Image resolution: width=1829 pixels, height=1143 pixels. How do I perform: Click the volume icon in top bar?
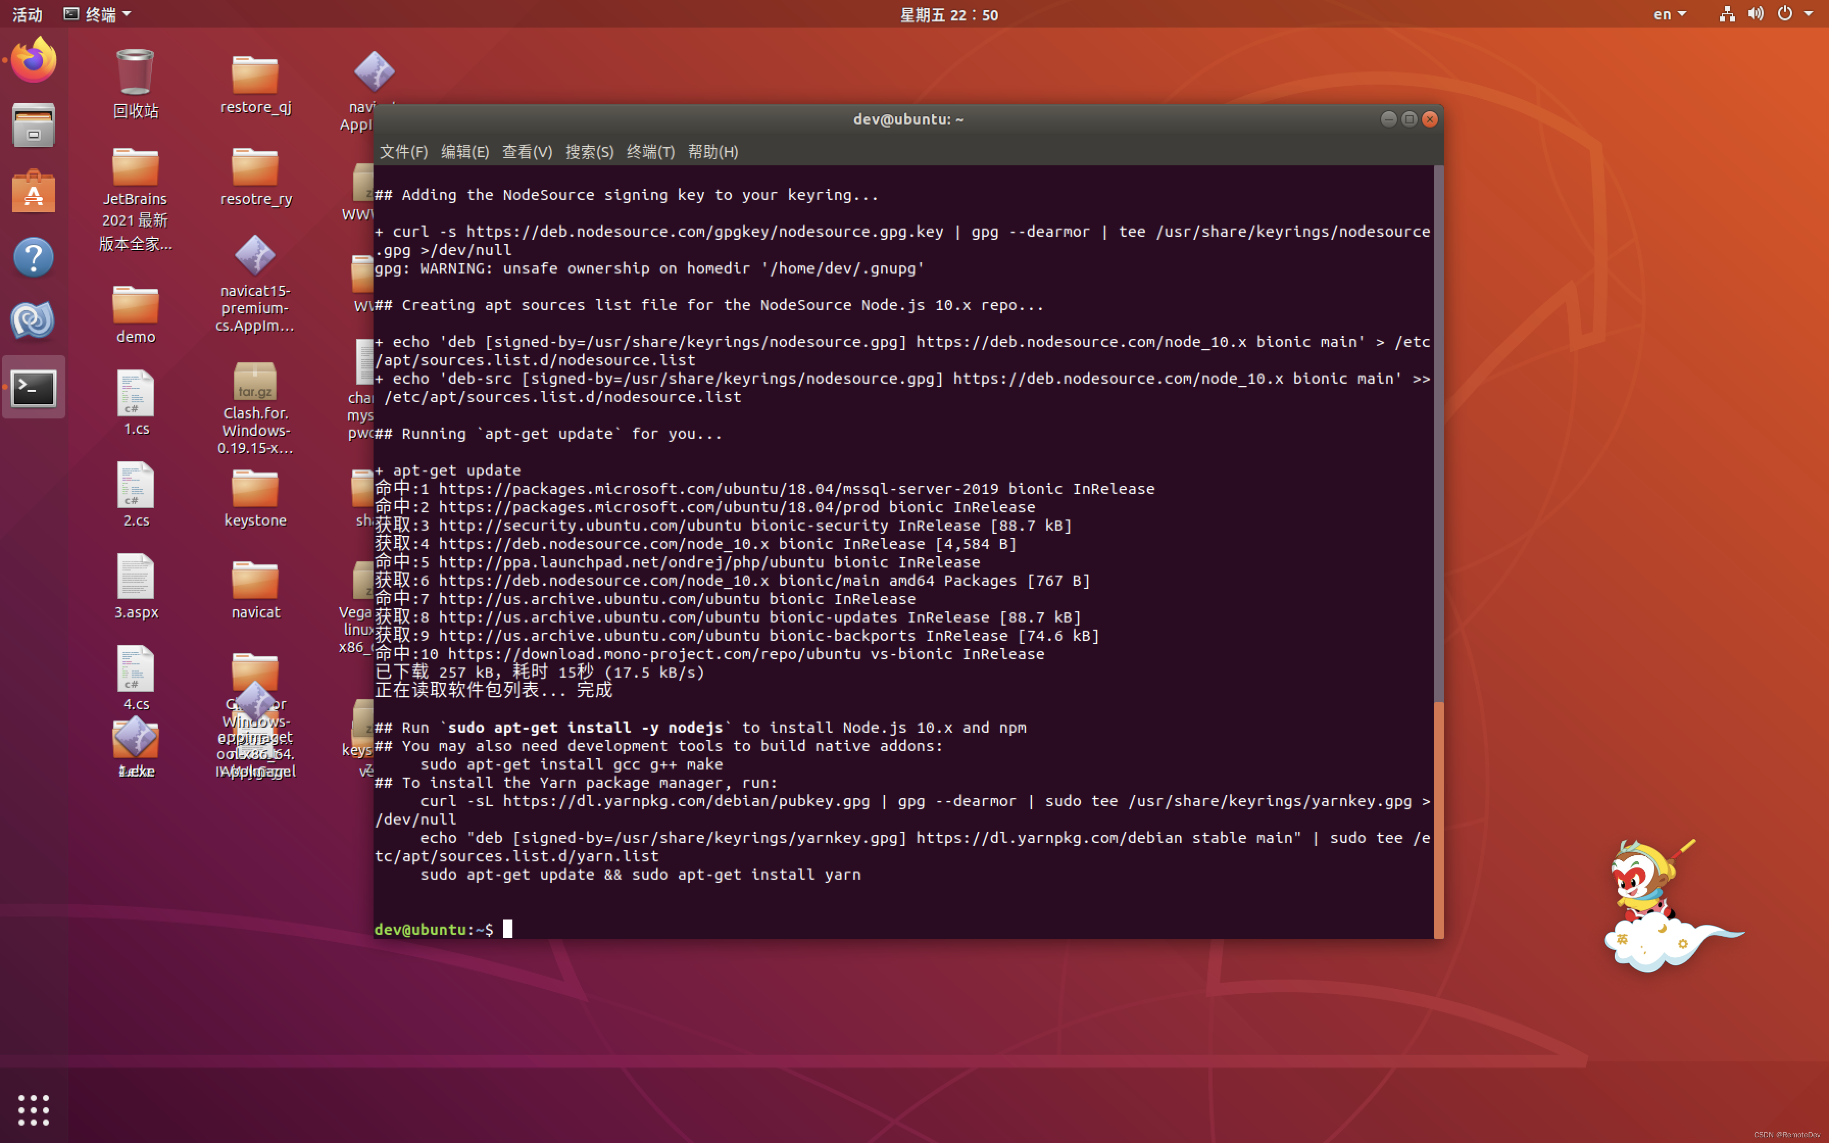[x=1755, y=14]
